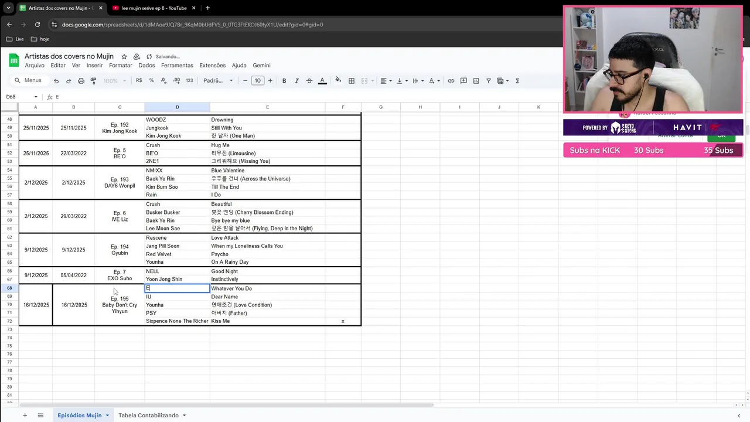Open the text rotation dropdown
Viewport: 750px width, 422px height.
pos(434,81)
